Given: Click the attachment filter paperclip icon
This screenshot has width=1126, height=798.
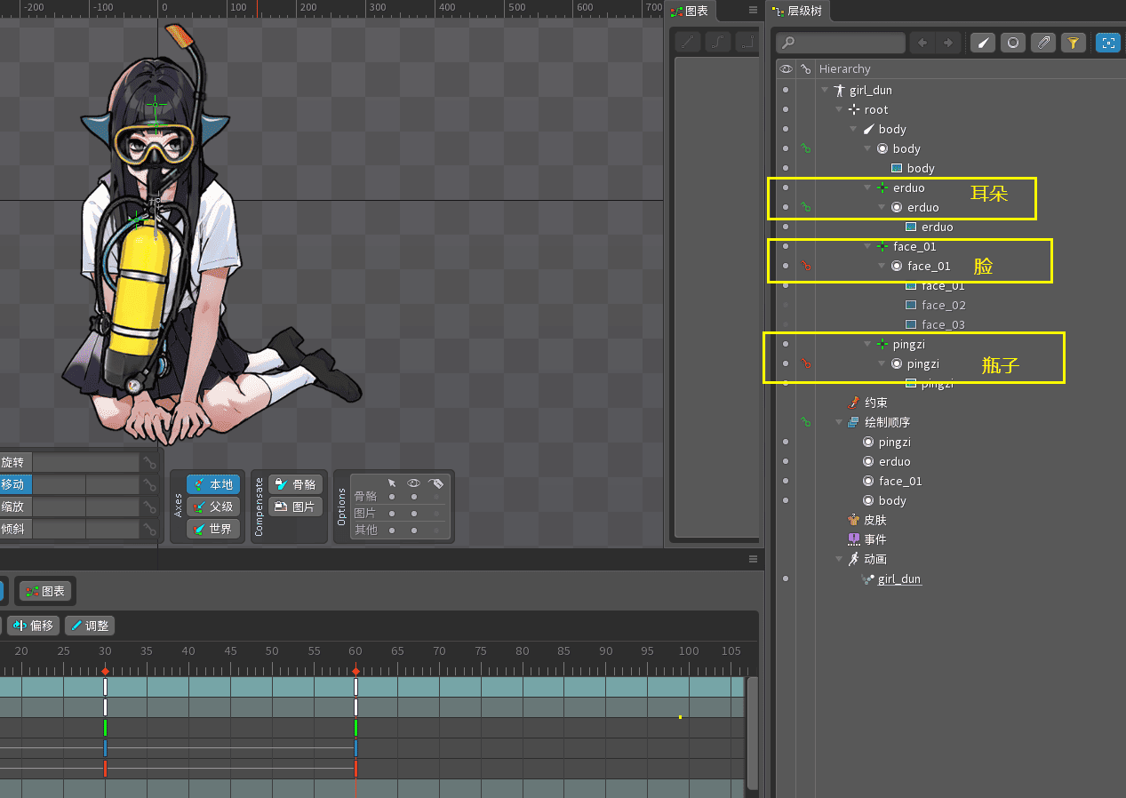Looking at the screenshot, I should point(1043,43).
